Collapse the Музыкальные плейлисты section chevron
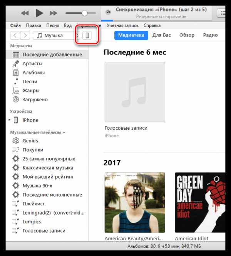The image size is (231, 256). click(x=64, y=132)
